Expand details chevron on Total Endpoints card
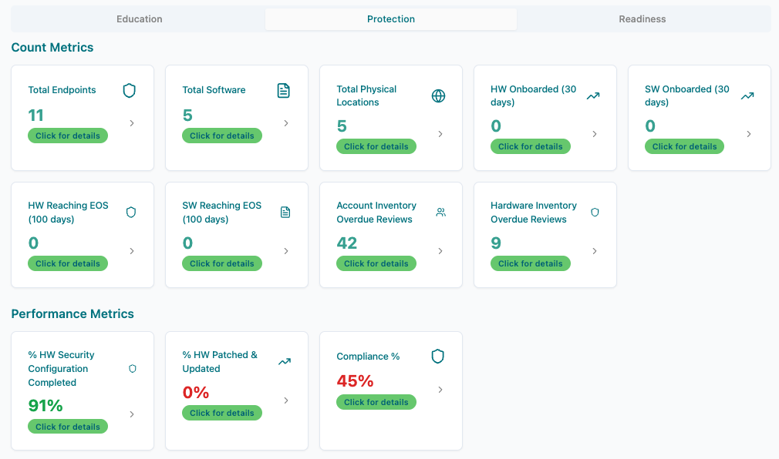 pos(131,122)
